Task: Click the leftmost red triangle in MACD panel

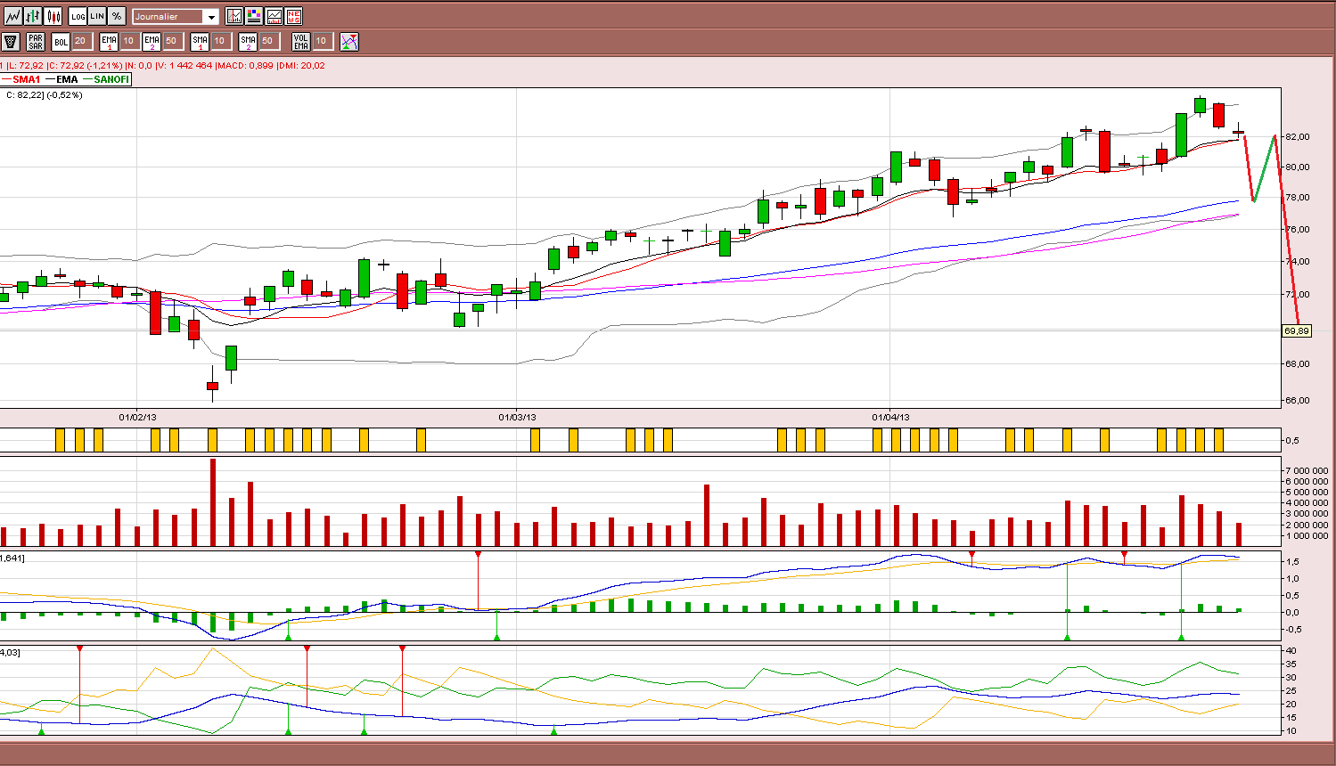Action: (478, 555)
